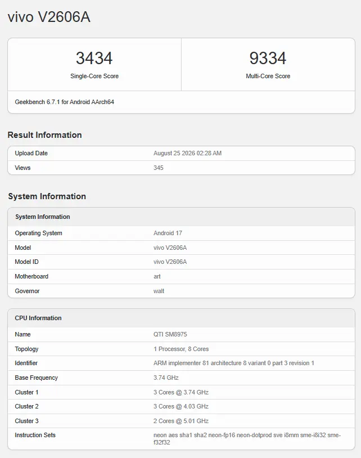Select the single-core score 3434

(x=94, y=58)
